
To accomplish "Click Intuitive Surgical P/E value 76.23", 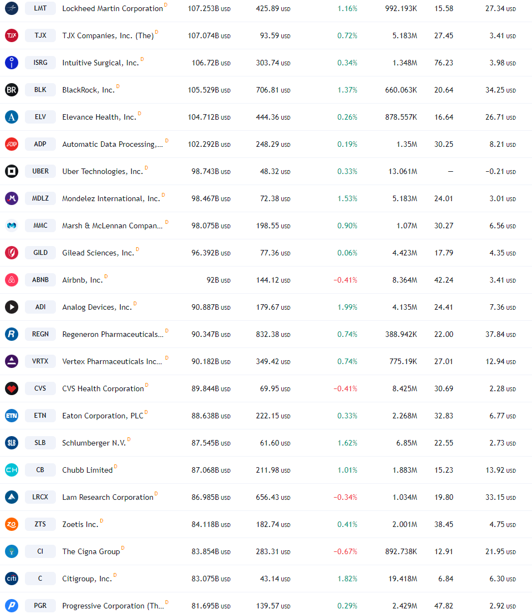I will (443, 63).
